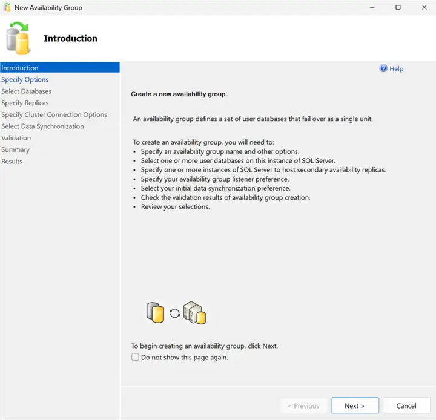Click the title bar application icon
Screen dimensions: 436x420
click(x=7, y=7)
